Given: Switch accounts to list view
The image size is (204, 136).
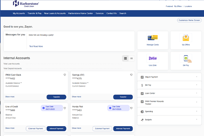Looking at the screenshot, I should point(132,58).
